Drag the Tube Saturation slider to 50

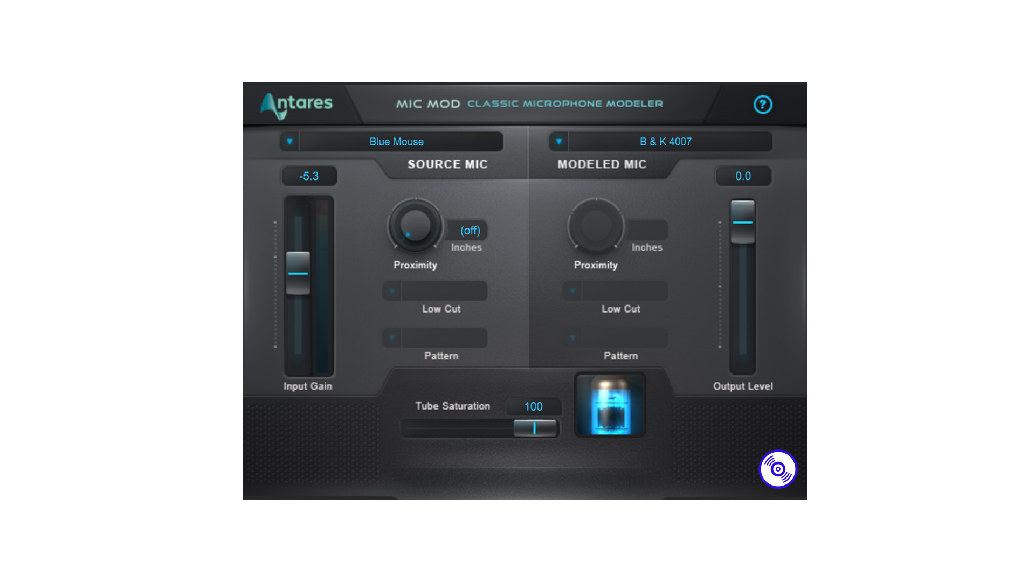tap(480, 427)
